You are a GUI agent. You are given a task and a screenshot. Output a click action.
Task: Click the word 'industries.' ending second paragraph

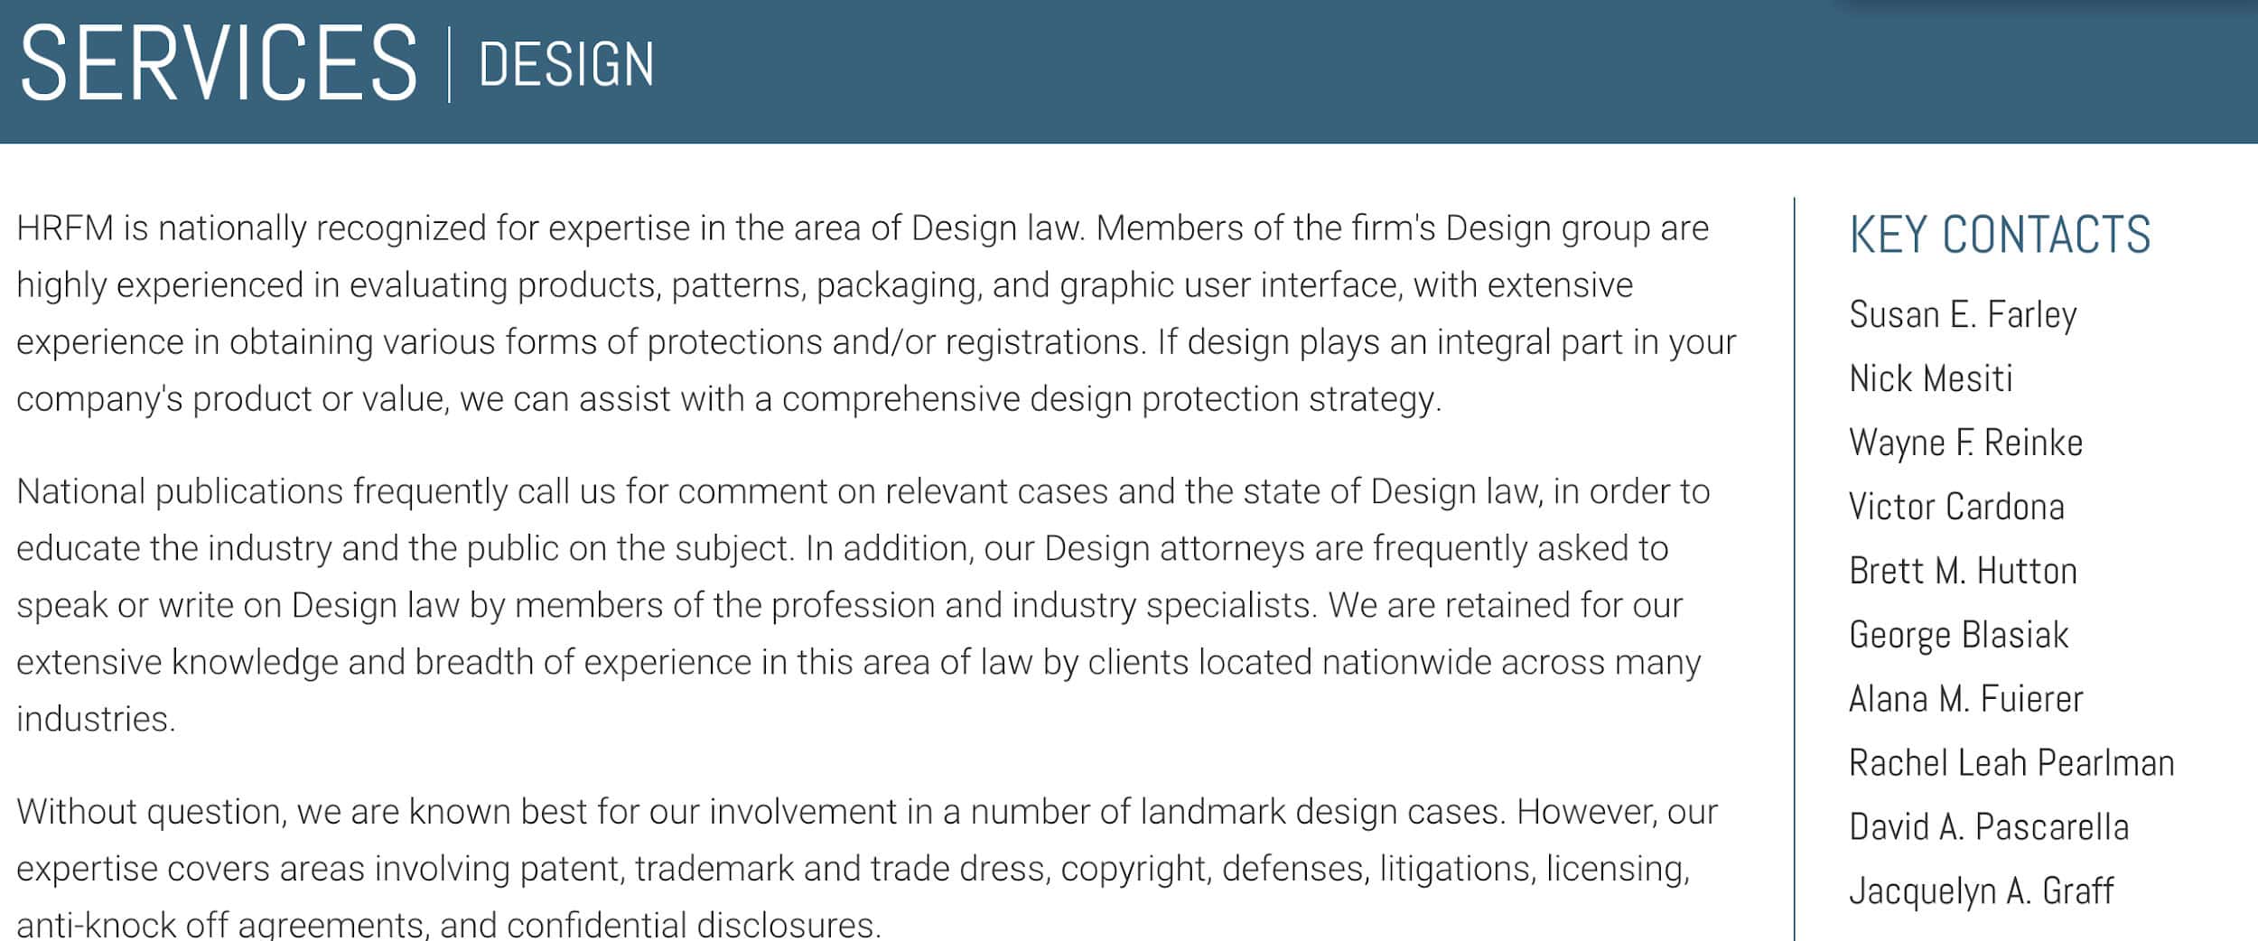point(96,720)
